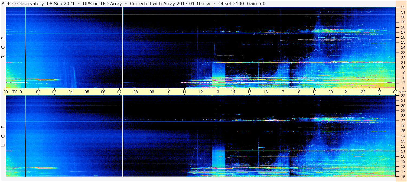Click the 22 MHz tick of the LCP panel

tap(403, 146)
